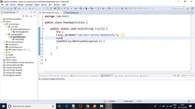Screen dimensions: 195x109
Task: Toggle Show Whitespace Characters toolbar button
Action: [71, 8]
